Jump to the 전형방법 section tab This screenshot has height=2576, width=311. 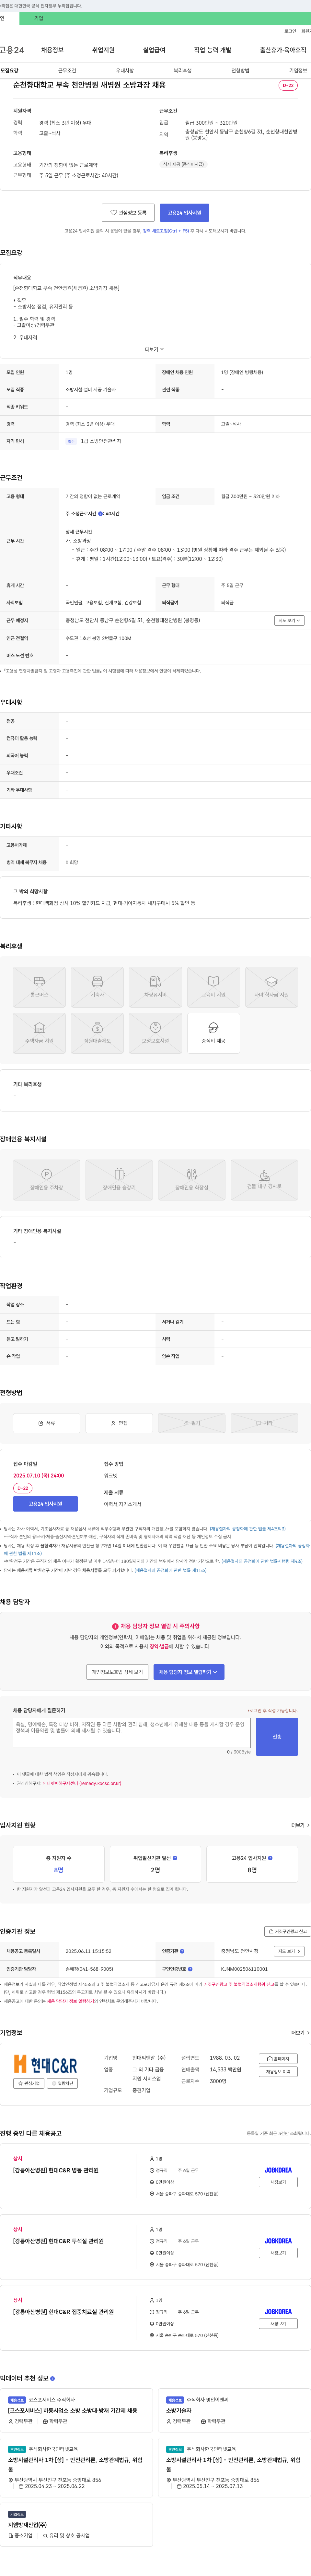point(240,71)
